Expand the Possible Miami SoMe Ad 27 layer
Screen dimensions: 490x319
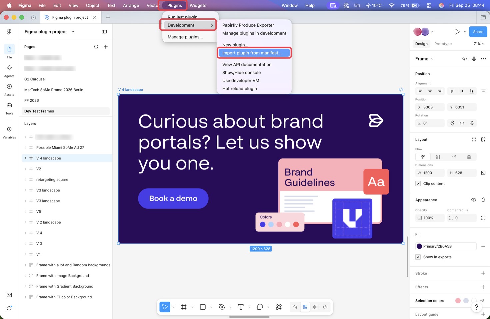(26, 147)
